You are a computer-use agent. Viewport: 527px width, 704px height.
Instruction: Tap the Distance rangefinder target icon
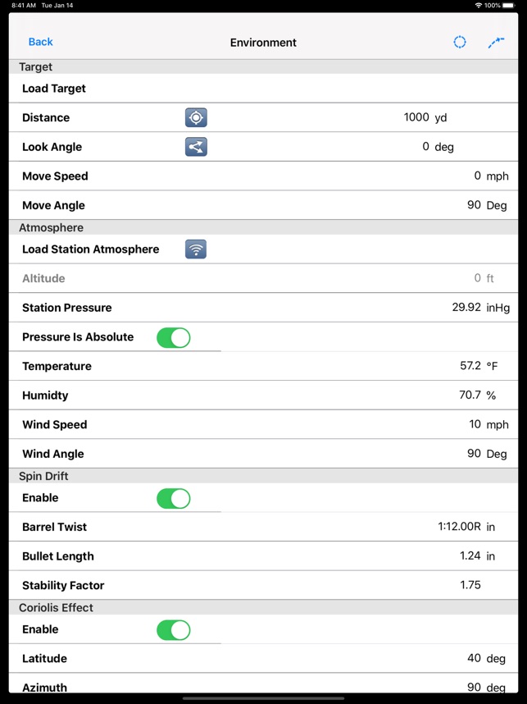point(196,117)
